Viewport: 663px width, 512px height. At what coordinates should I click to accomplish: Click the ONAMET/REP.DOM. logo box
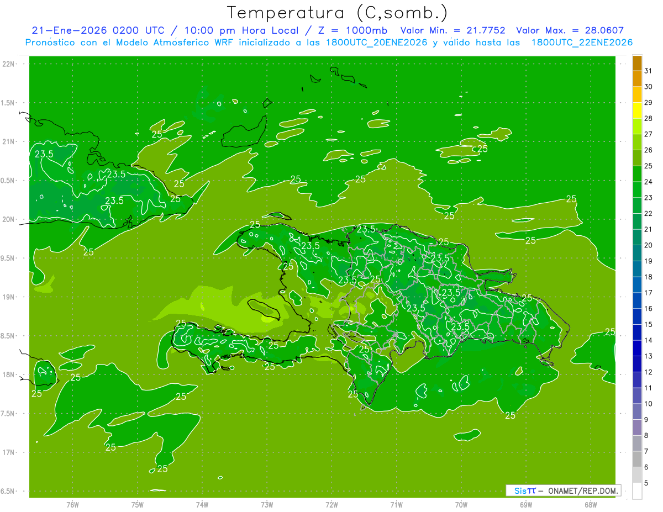tap(563, 490)
